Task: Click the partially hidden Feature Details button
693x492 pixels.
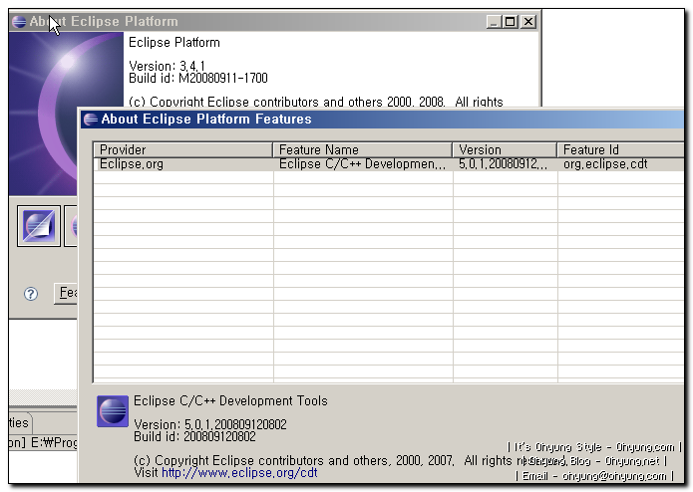Action: click(66, 293)
